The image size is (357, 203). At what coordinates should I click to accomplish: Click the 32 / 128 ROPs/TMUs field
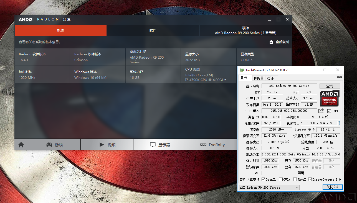click(x=271, y=123)
